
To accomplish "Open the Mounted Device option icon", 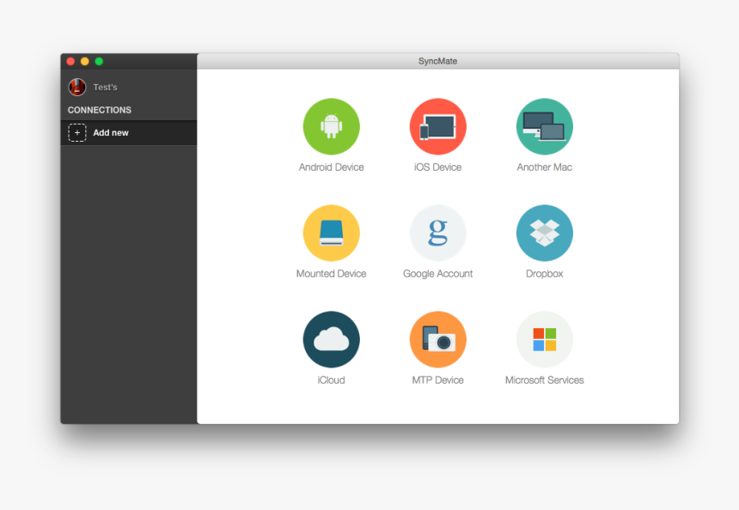I will (x=332, y=233).
